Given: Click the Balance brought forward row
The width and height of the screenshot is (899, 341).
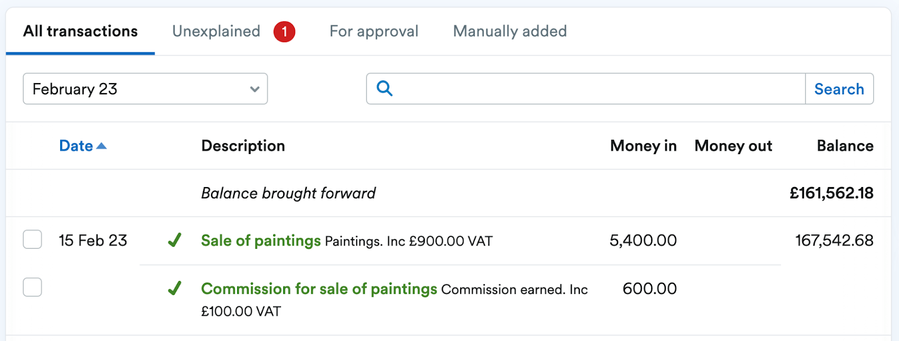Looking at the screenshot, I should click(x=288, y=193).
